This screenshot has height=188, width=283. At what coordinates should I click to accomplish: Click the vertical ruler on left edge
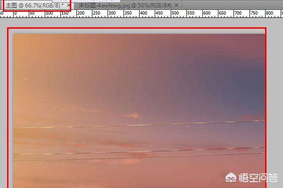click(x=2, y=103)
